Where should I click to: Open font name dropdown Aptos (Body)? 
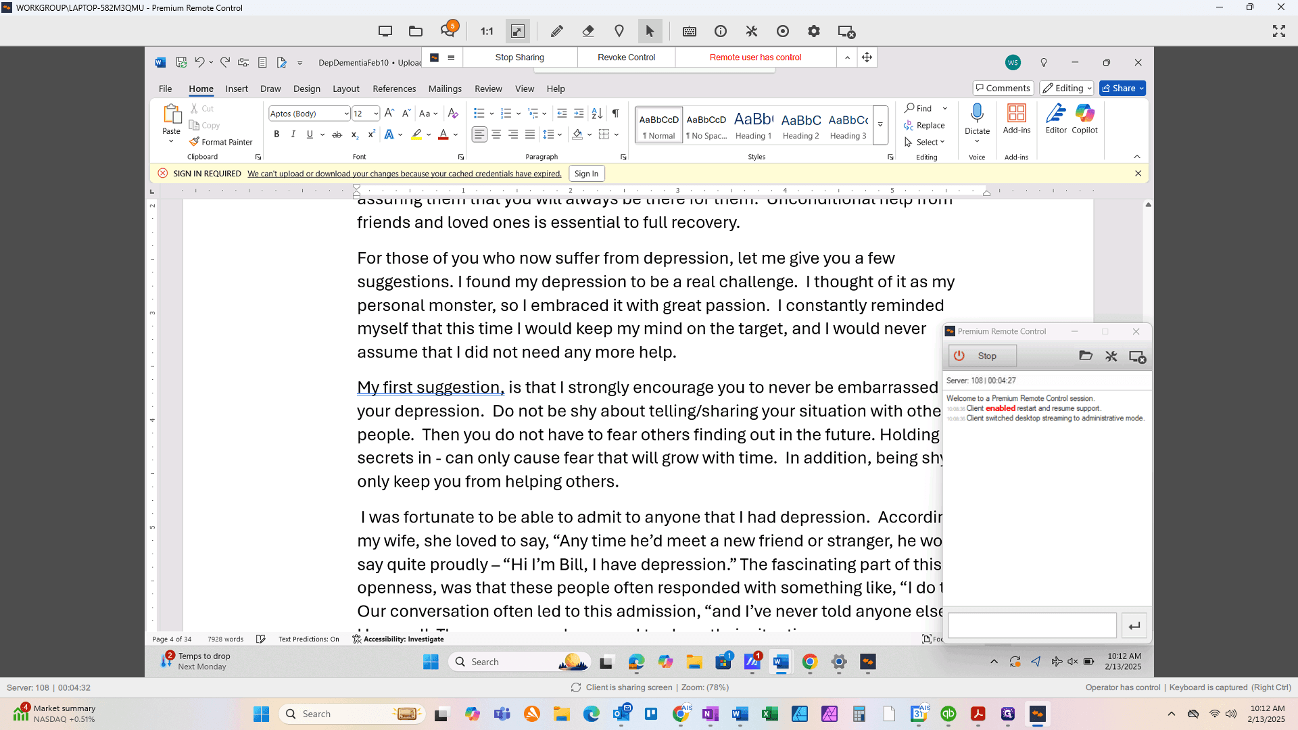(x=346, y=114)
